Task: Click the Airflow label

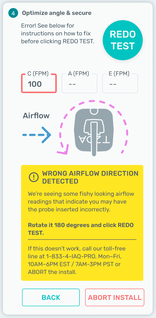Action: [x=36, y=116]
